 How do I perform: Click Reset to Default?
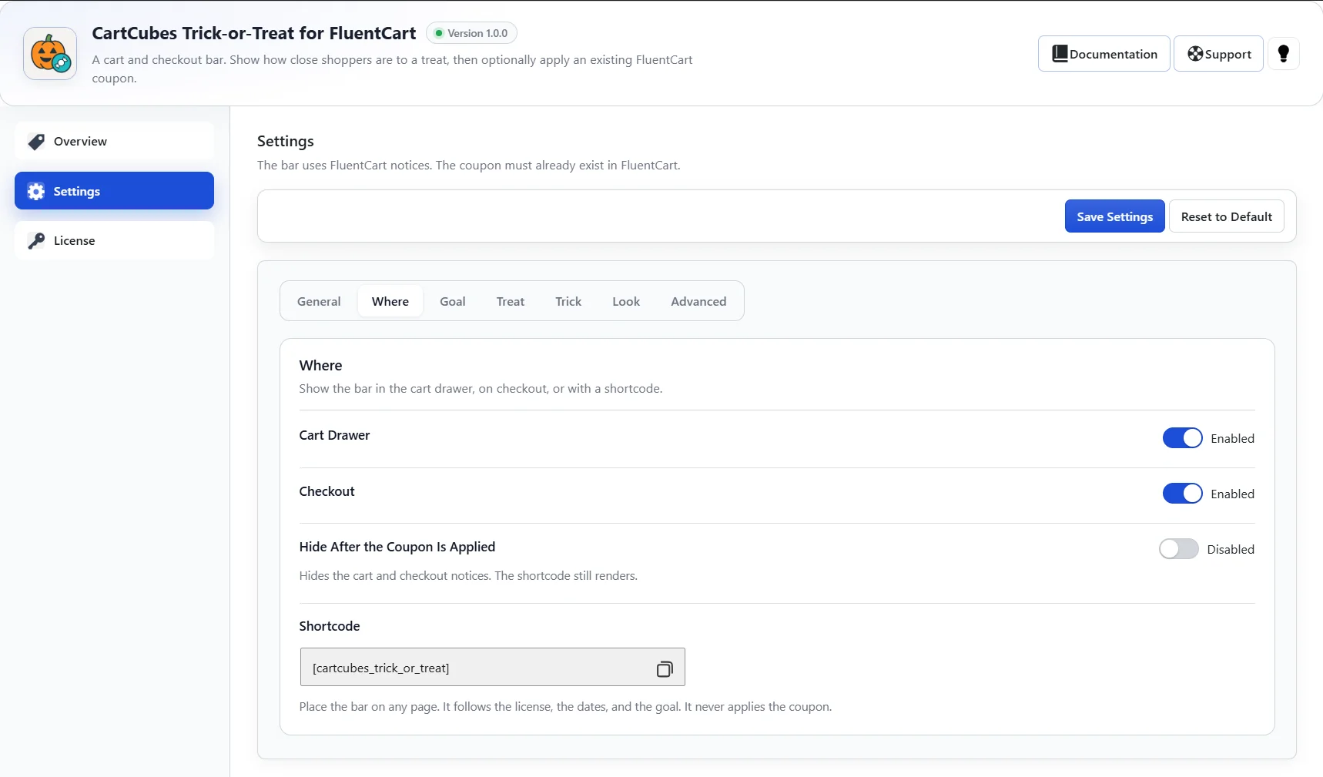point(1227,216)
